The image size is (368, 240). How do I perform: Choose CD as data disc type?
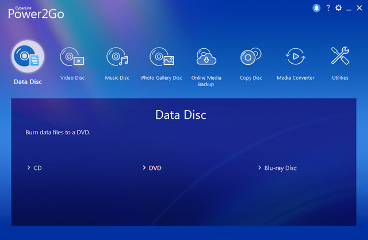37,168
